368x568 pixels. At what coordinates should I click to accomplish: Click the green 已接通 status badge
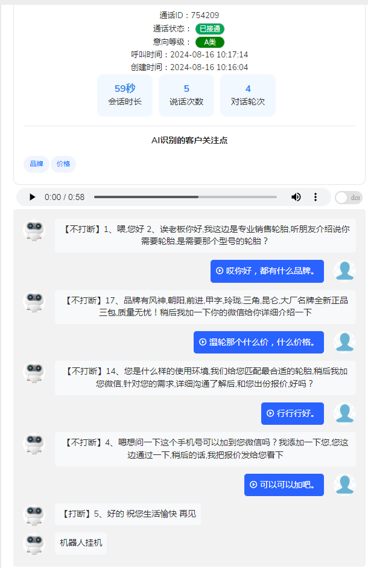(209, 28)
